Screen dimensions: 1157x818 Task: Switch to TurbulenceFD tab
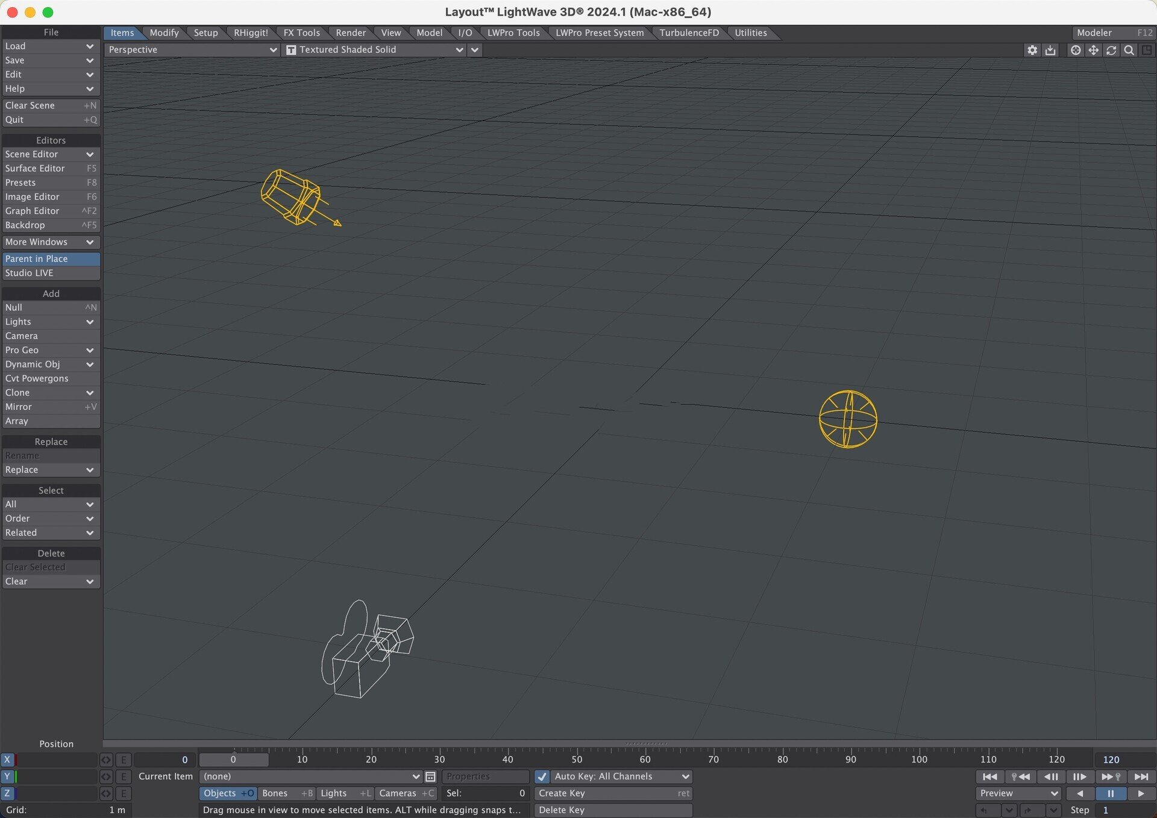point(689,33)
